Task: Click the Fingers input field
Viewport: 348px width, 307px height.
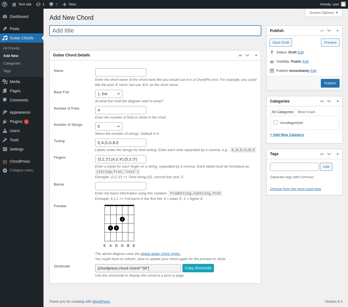Action: click(x=121, y=159)
